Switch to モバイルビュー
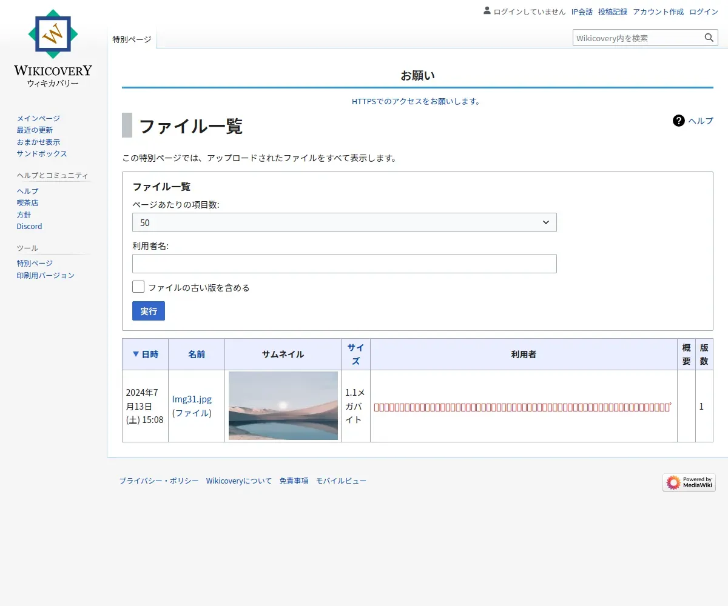The height and width of the screenshot is (606, 728). pos(341,481)
